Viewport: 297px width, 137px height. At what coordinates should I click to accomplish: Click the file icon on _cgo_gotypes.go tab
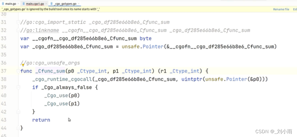(x=51, y=3)
